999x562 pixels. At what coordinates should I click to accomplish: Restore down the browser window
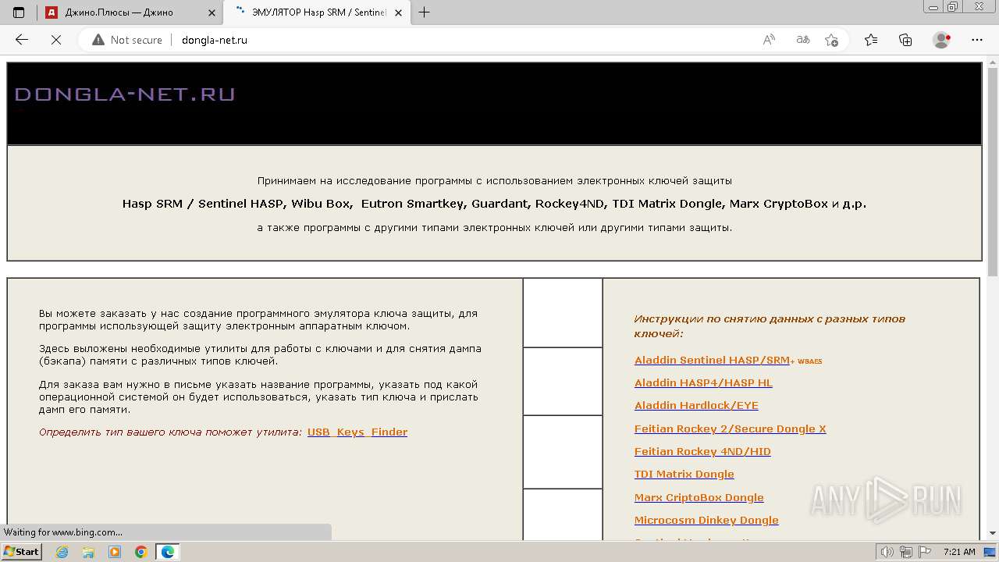[953, 7]
